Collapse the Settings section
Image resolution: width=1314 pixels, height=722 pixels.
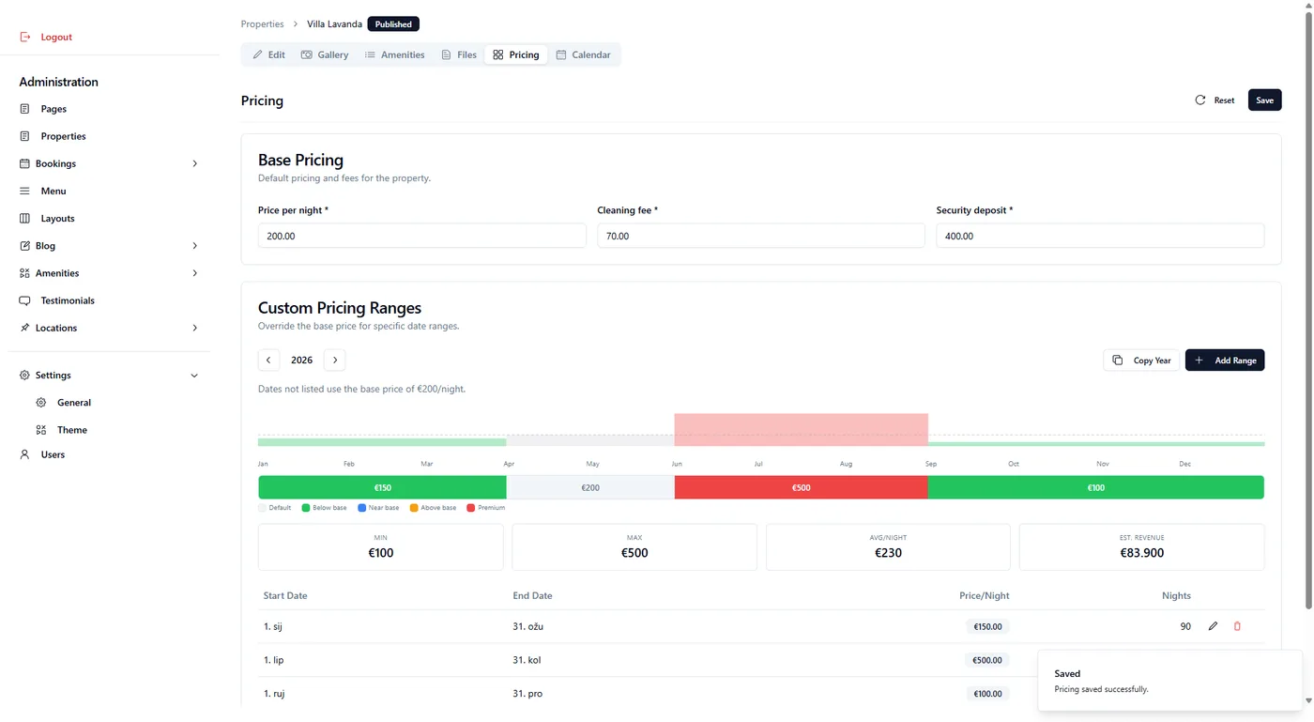point(194,376)
